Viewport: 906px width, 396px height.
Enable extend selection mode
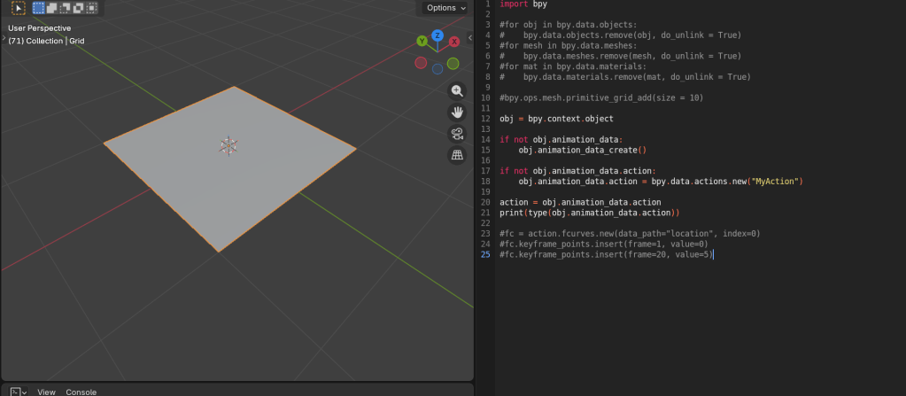coord(52,8)
